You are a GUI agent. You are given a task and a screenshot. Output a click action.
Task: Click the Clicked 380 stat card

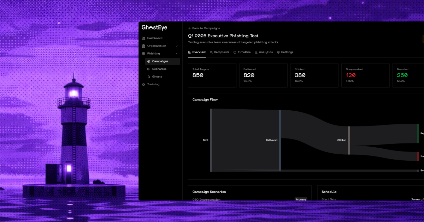314,75
